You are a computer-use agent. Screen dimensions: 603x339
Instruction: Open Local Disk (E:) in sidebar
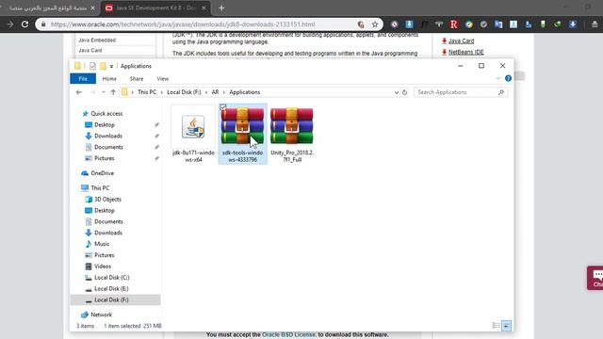pyautogui.click(x=111, y=289)
